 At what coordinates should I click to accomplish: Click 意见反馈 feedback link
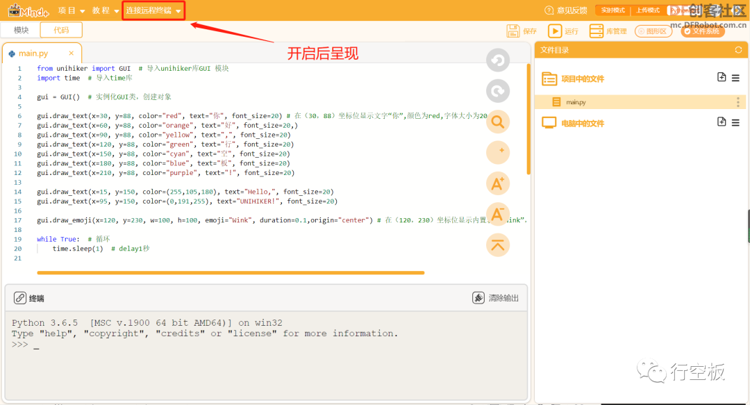[x=572, y=10]
